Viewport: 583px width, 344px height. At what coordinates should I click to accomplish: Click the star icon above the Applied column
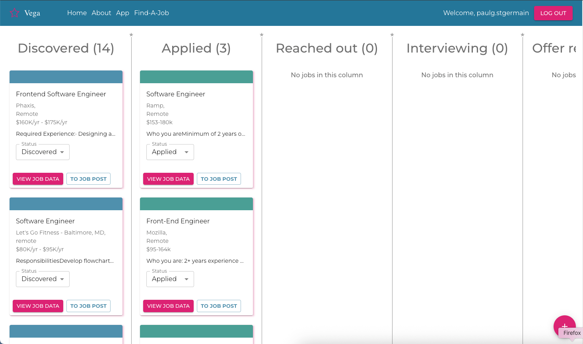click(262, 35)
